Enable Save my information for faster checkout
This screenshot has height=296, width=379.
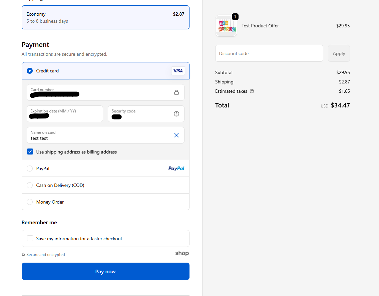(30, 239)
